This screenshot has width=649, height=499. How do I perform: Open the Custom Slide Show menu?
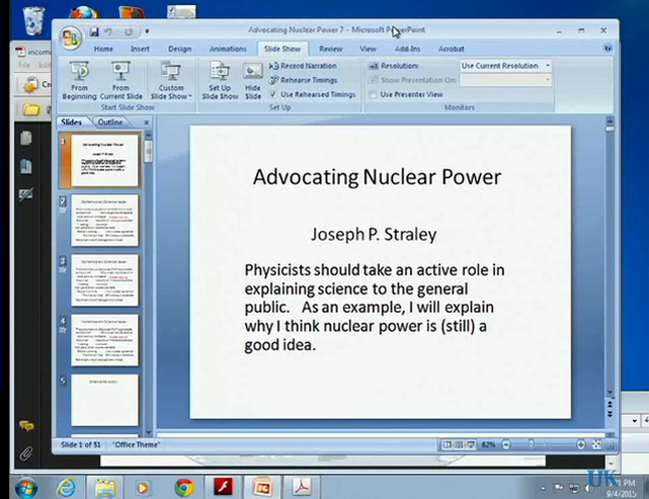click(x=171, y=81)
